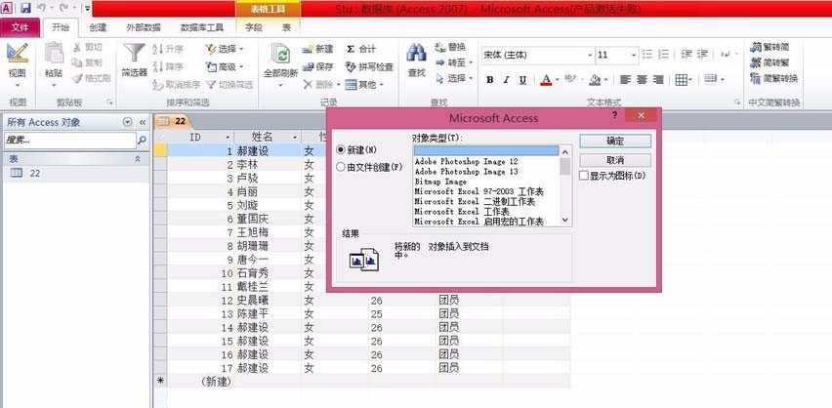Click the 确定 button in dialog
The image size is (832, 408).
(615, 142)
